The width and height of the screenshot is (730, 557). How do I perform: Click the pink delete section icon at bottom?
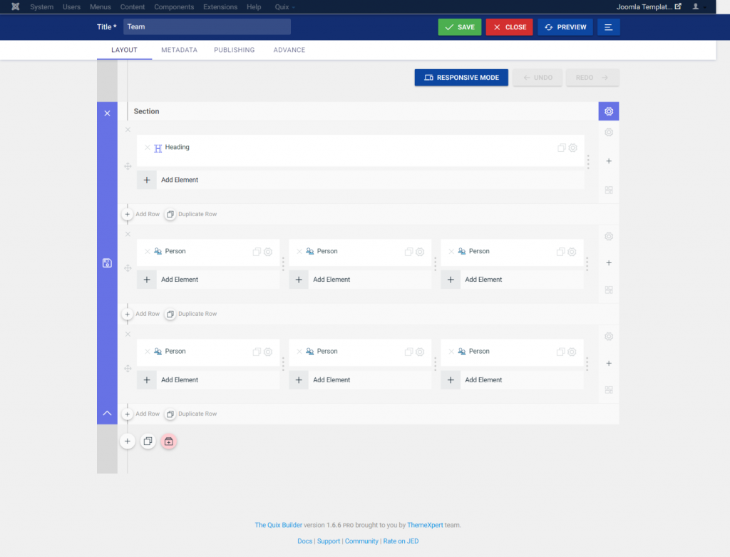(x=168, y=441)
